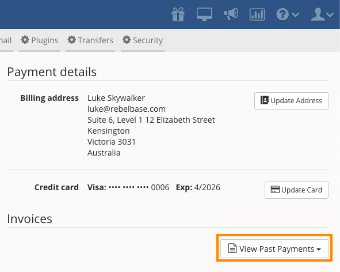340x272 pixels.
Task: Click the user account silhouette icon
Action: (x=318, y=14)
